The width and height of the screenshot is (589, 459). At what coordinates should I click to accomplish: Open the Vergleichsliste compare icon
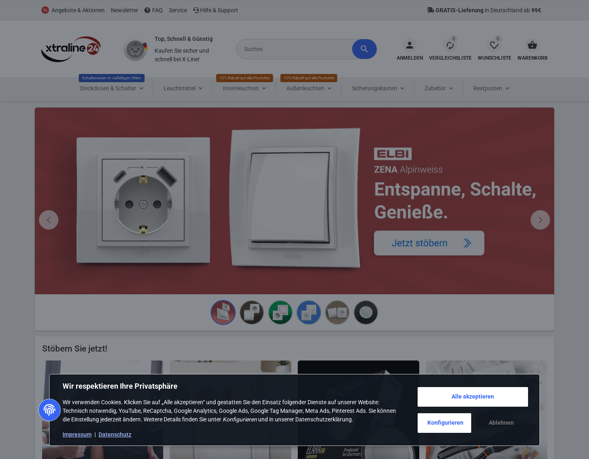click(x=450, y=45)
